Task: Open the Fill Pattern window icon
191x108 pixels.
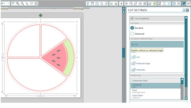Action: click(x=97, y=4)
